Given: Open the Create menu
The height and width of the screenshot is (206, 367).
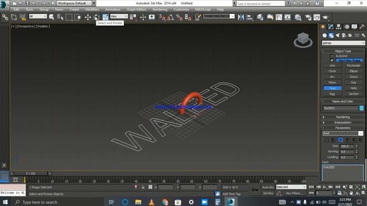Looking at the screenshot, I should [x=74, y=10].
